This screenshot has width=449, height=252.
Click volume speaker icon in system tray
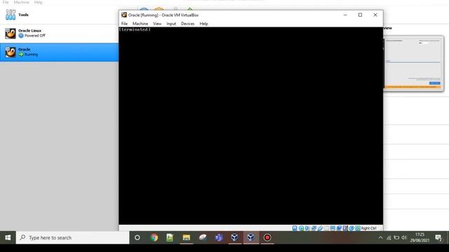tap(404, 237)
